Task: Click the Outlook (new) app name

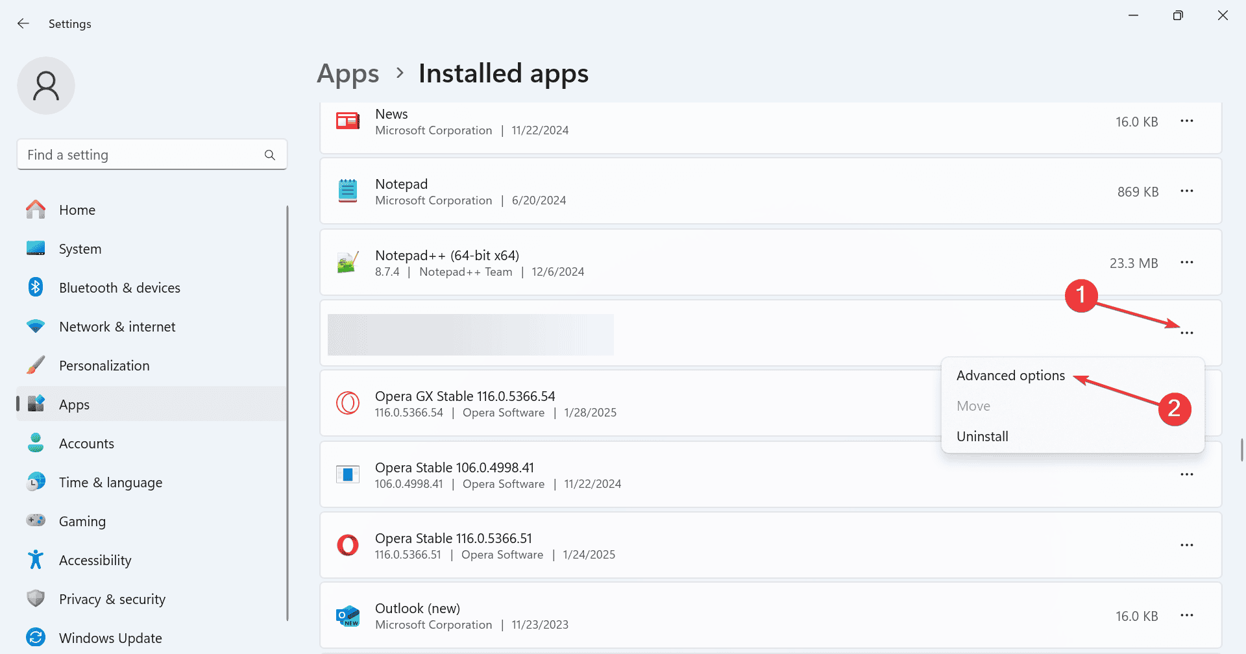Action: (417, 609)
